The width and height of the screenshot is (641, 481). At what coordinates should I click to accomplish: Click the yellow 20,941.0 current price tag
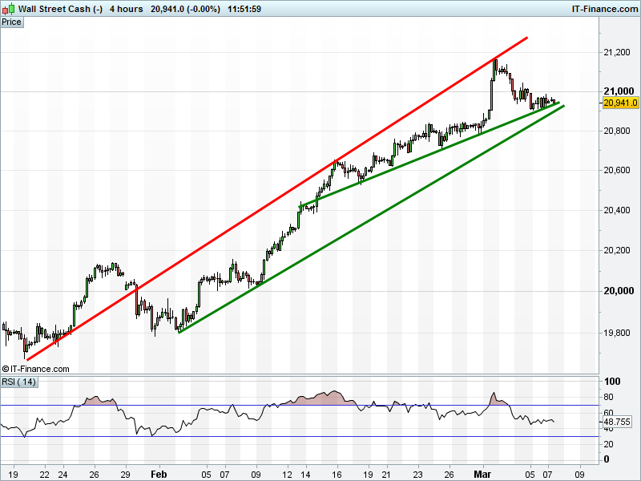tap(620, 103)
